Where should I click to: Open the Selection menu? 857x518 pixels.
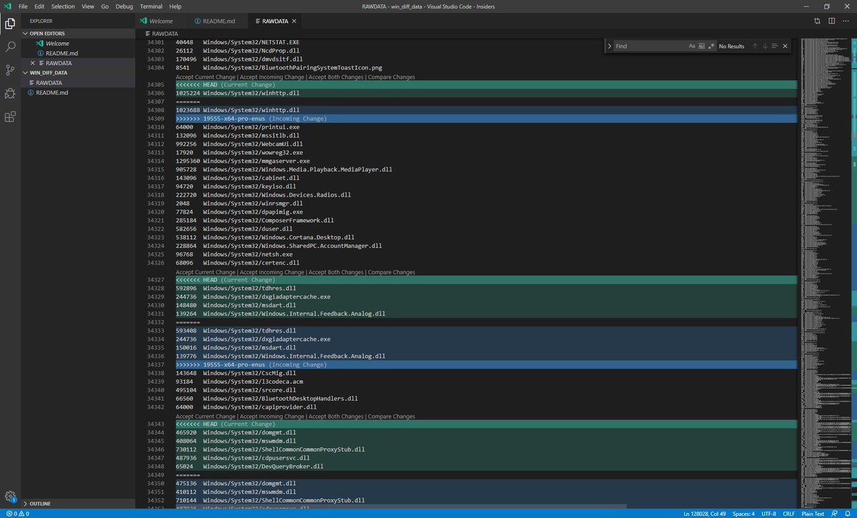(63, 6)
